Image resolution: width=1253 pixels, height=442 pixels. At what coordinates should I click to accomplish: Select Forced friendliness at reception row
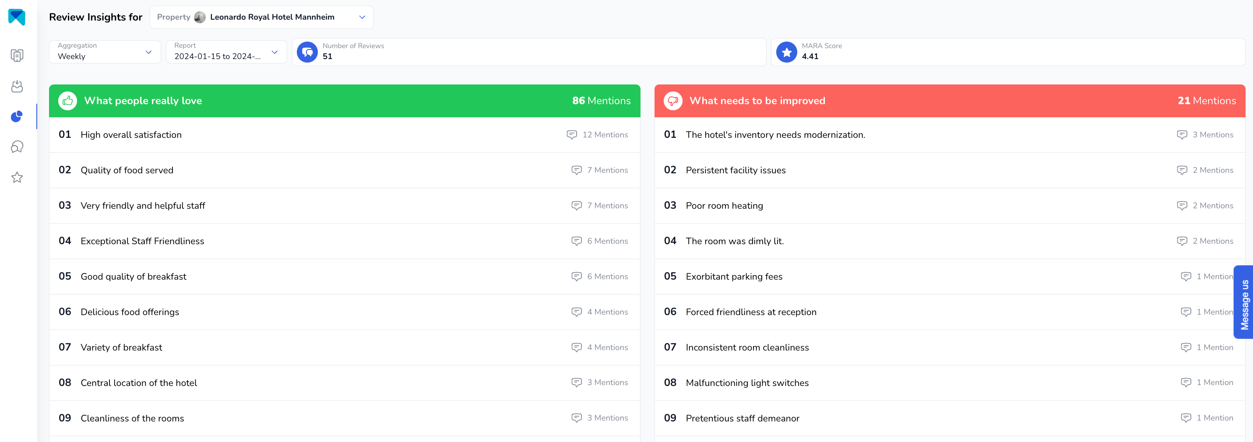click(x=950, y=312)
